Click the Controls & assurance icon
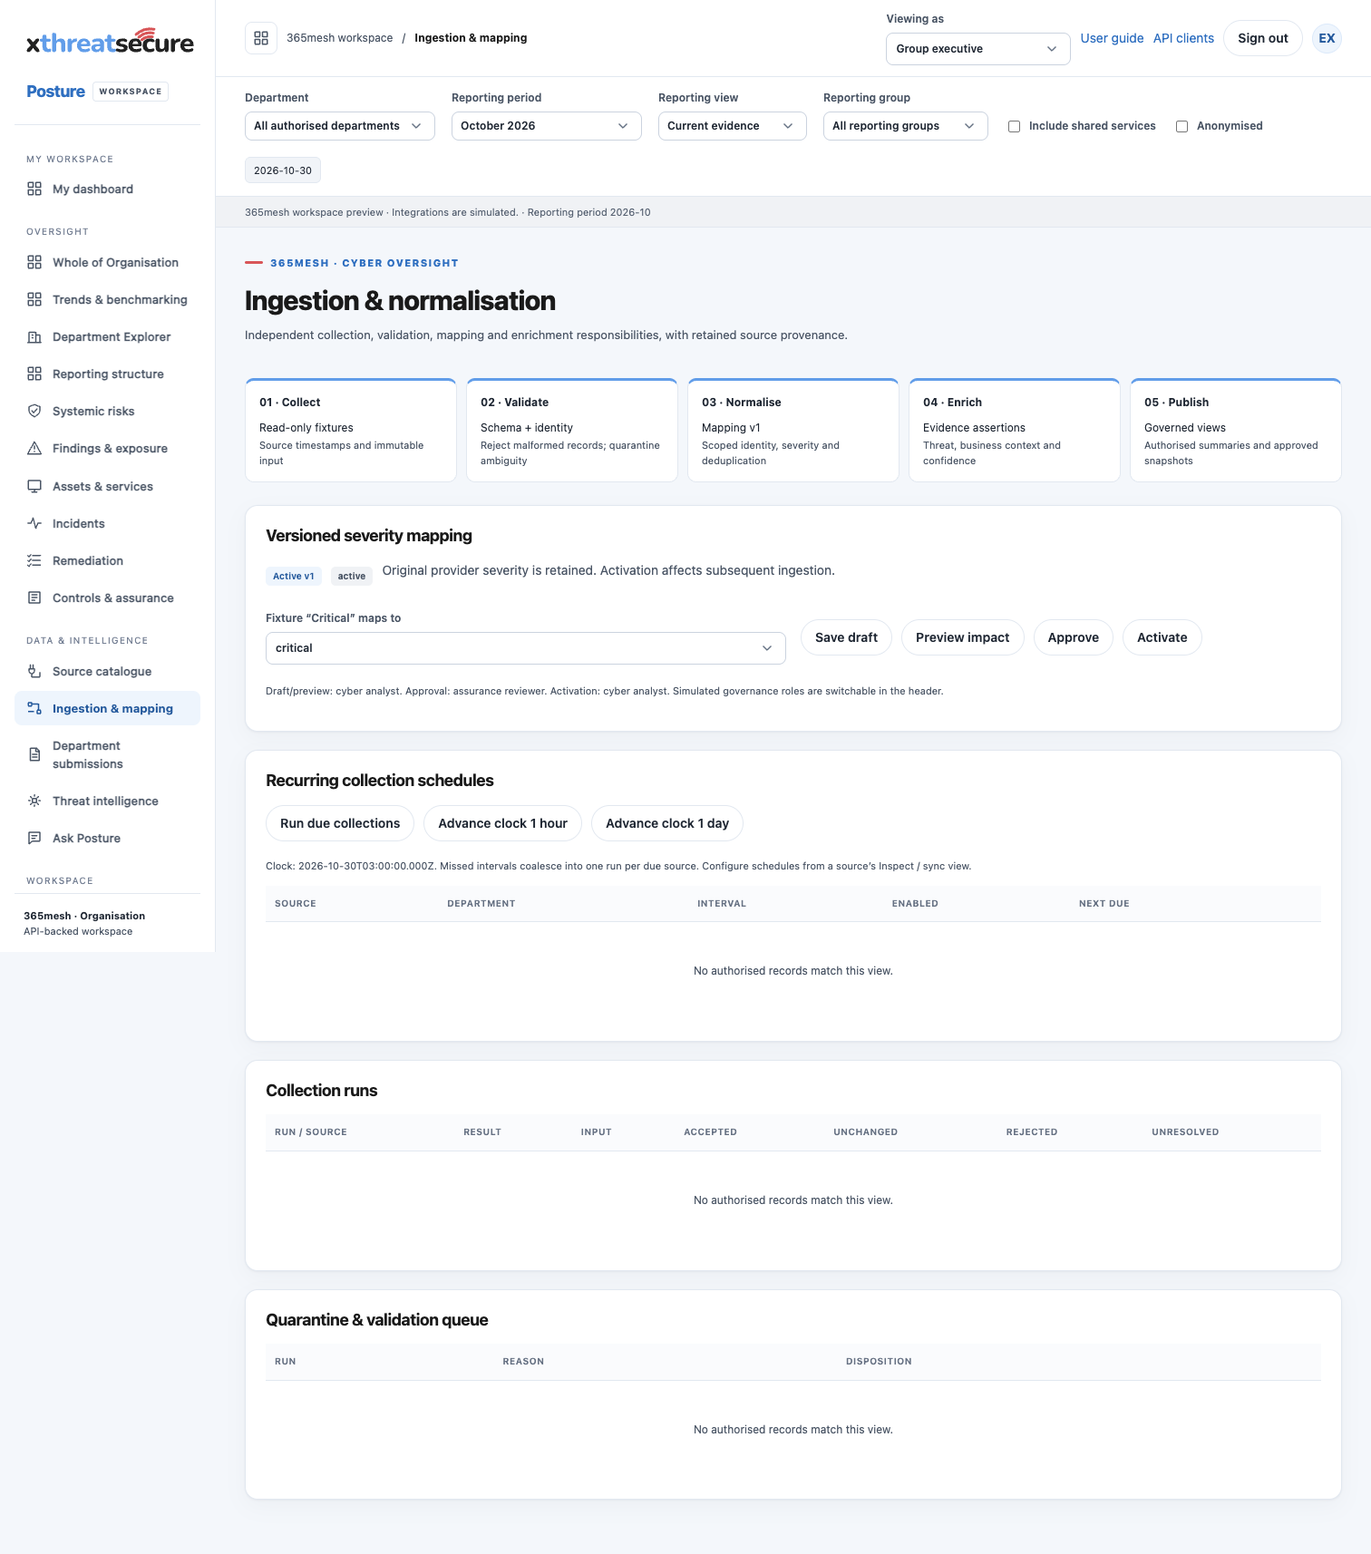 coord(34,597)
